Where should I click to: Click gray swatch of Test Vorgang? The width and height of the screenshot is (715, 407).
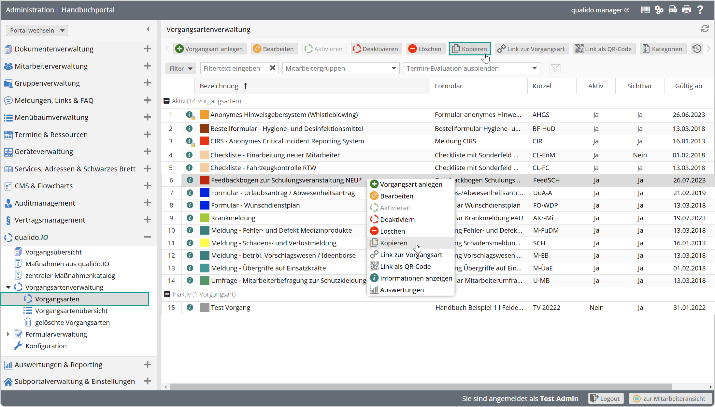pos(205,307)
